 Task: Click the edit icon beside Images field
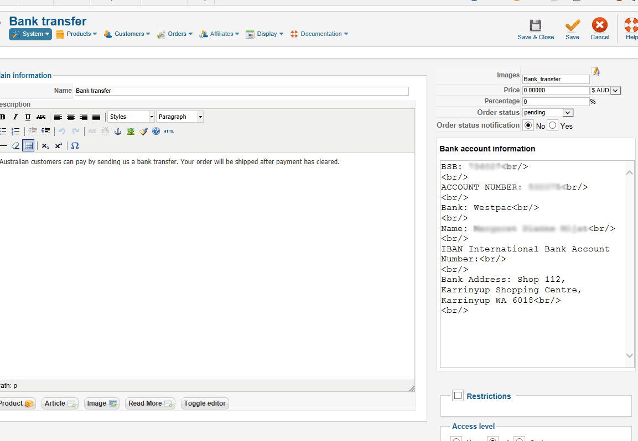coord(595,72)
